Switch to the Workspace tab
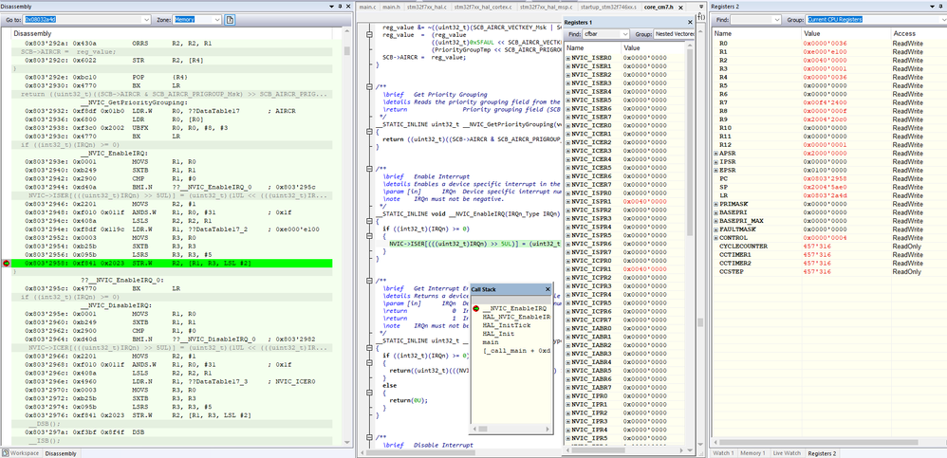 [21, 453]
